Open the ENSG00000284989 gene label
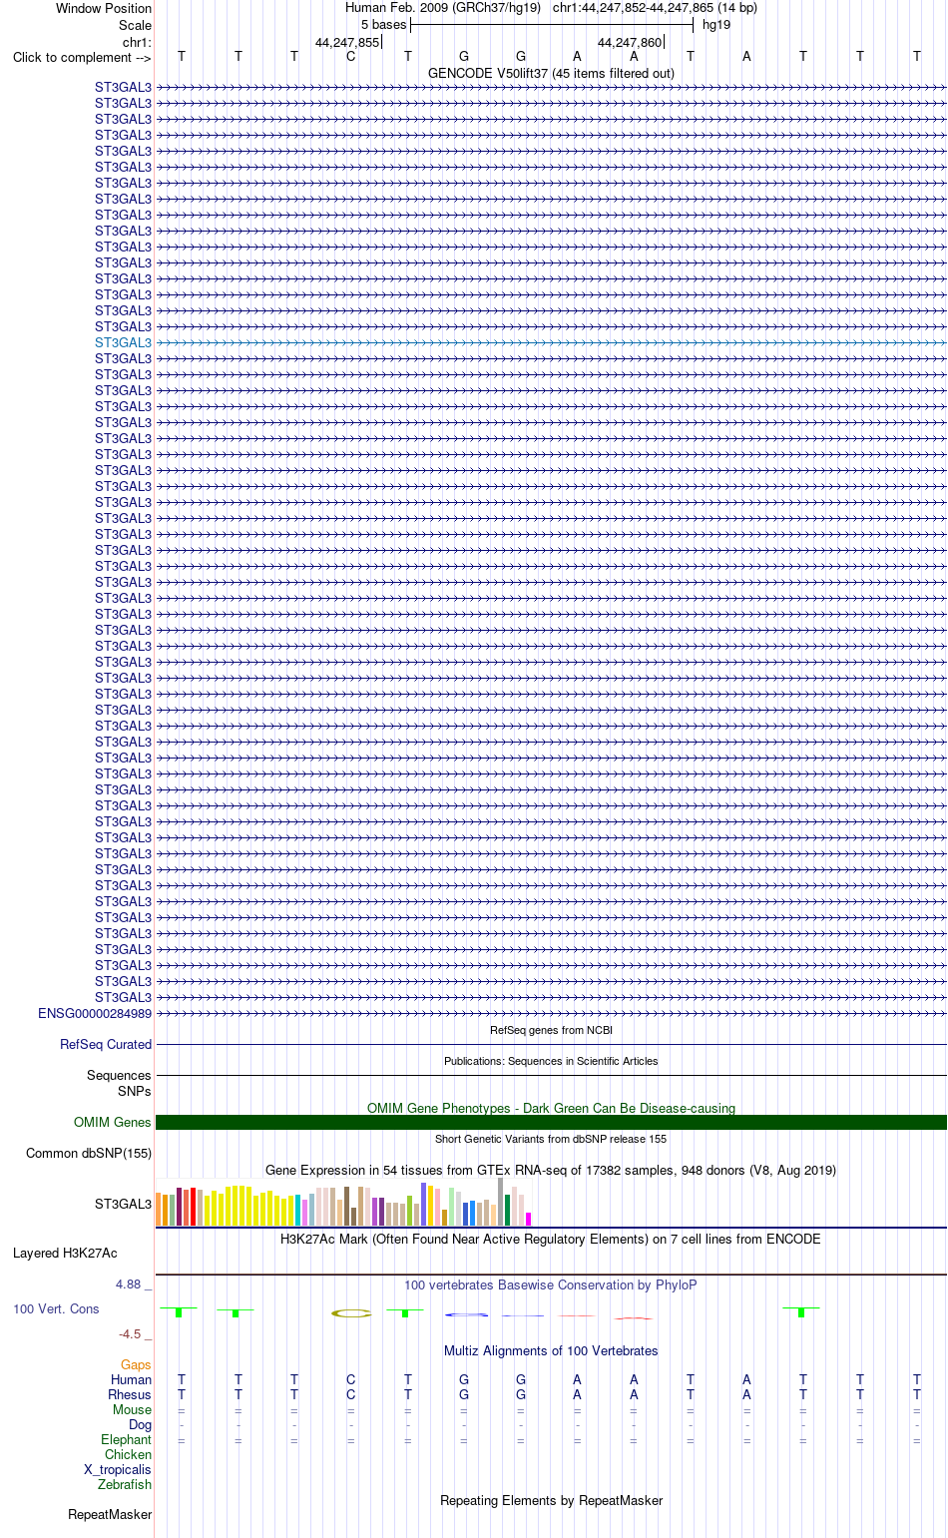Viewport: 948px width, 1538px height. (x=95, y=1013)
